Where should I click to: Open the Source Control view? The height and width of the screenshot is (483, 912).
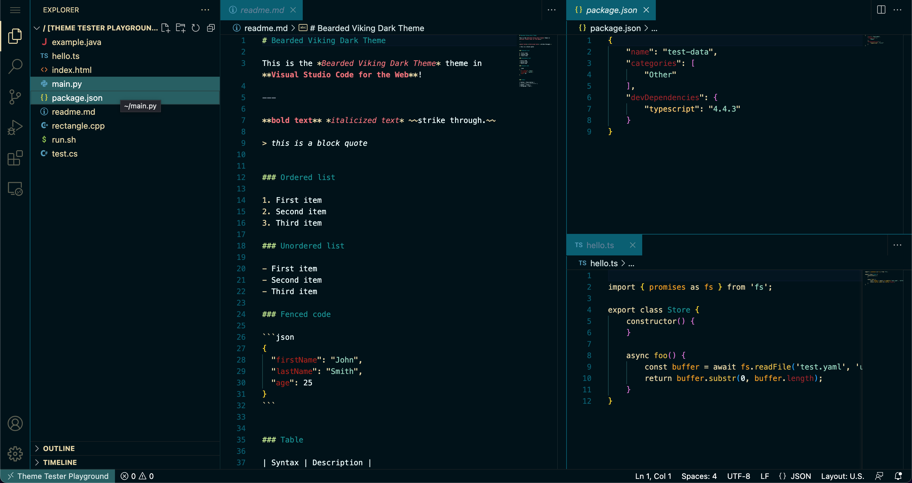click(x=15, y=97)
